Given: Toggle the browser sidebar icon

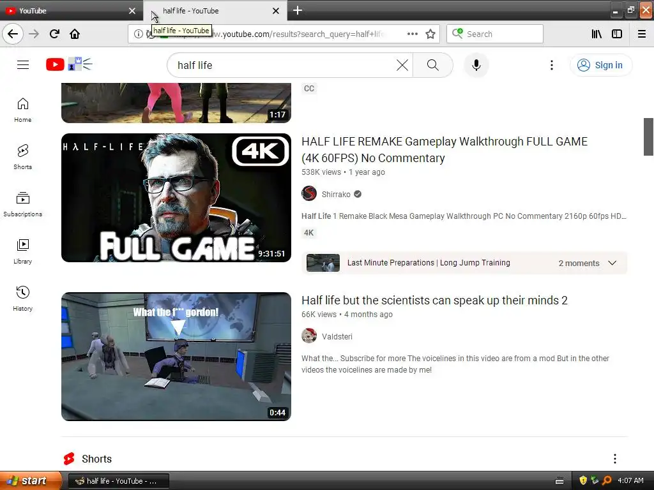Looking at the screenshot, I should point(617,34).
